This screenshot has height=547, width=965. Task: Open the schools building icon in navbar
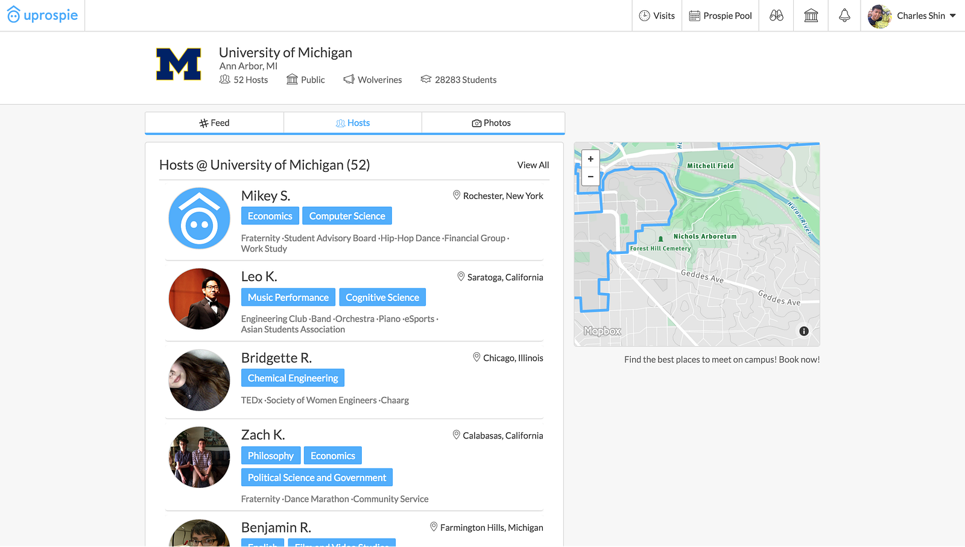[811, 16]
